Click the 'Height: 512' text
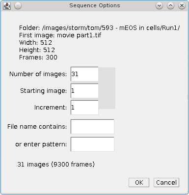Viewport: 189px width, 195px height. click(37, 50)
